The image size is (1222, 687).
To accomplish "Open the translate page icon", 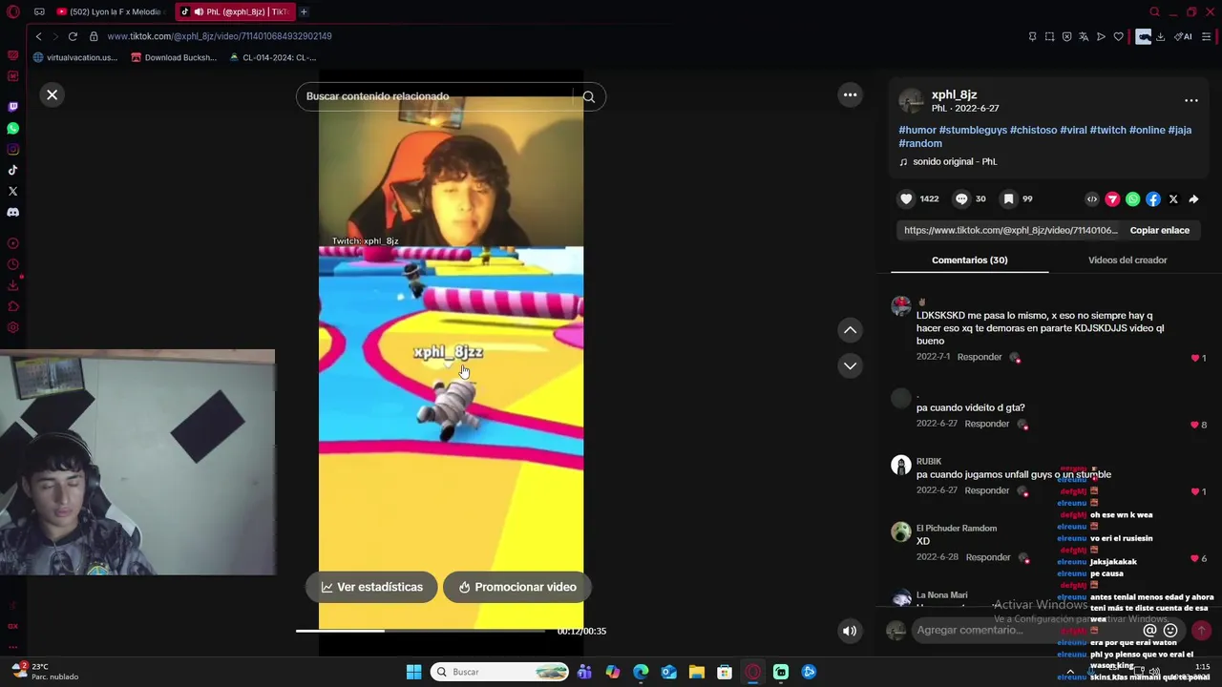I will [1084, 36].
